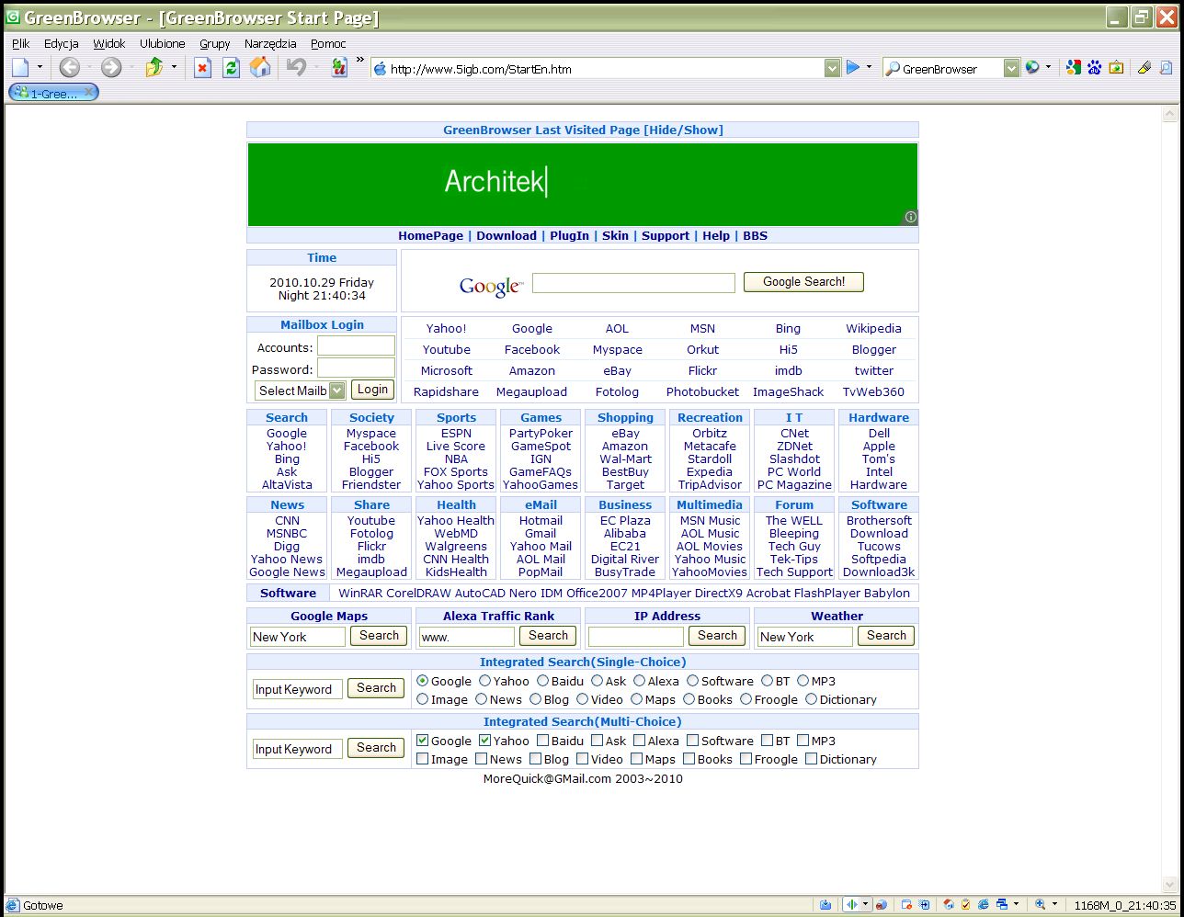
Task: Expand the globe search icon dropdown arrow
Action: click(1048, 67)
